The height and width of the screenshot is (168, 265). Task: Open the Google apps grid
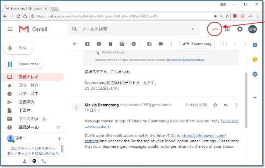click(x=227, y=29)
